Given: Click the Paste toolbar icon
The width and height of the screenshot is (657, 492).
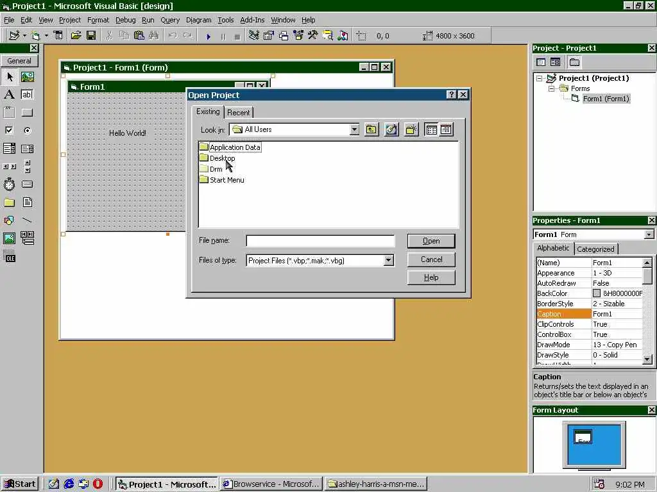Looking at the screenshot, I should 139,36.
